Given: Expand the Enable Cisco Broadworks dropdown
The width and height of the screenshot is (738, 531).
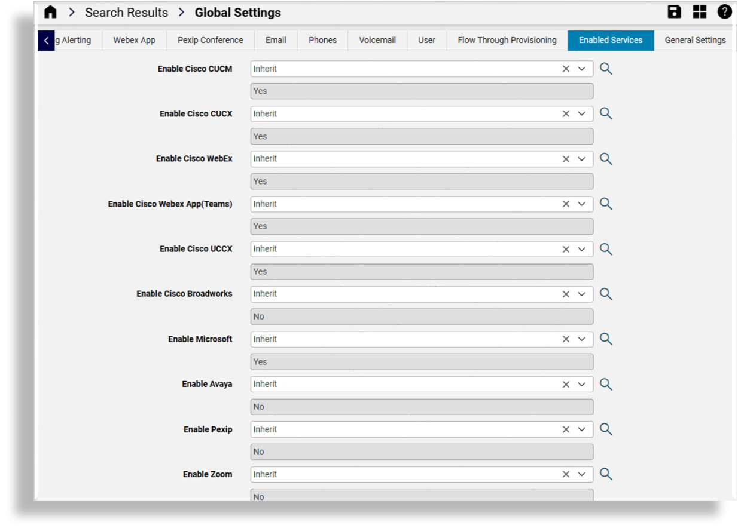Looking at the screenshot, I should click(x=581, y=294).
